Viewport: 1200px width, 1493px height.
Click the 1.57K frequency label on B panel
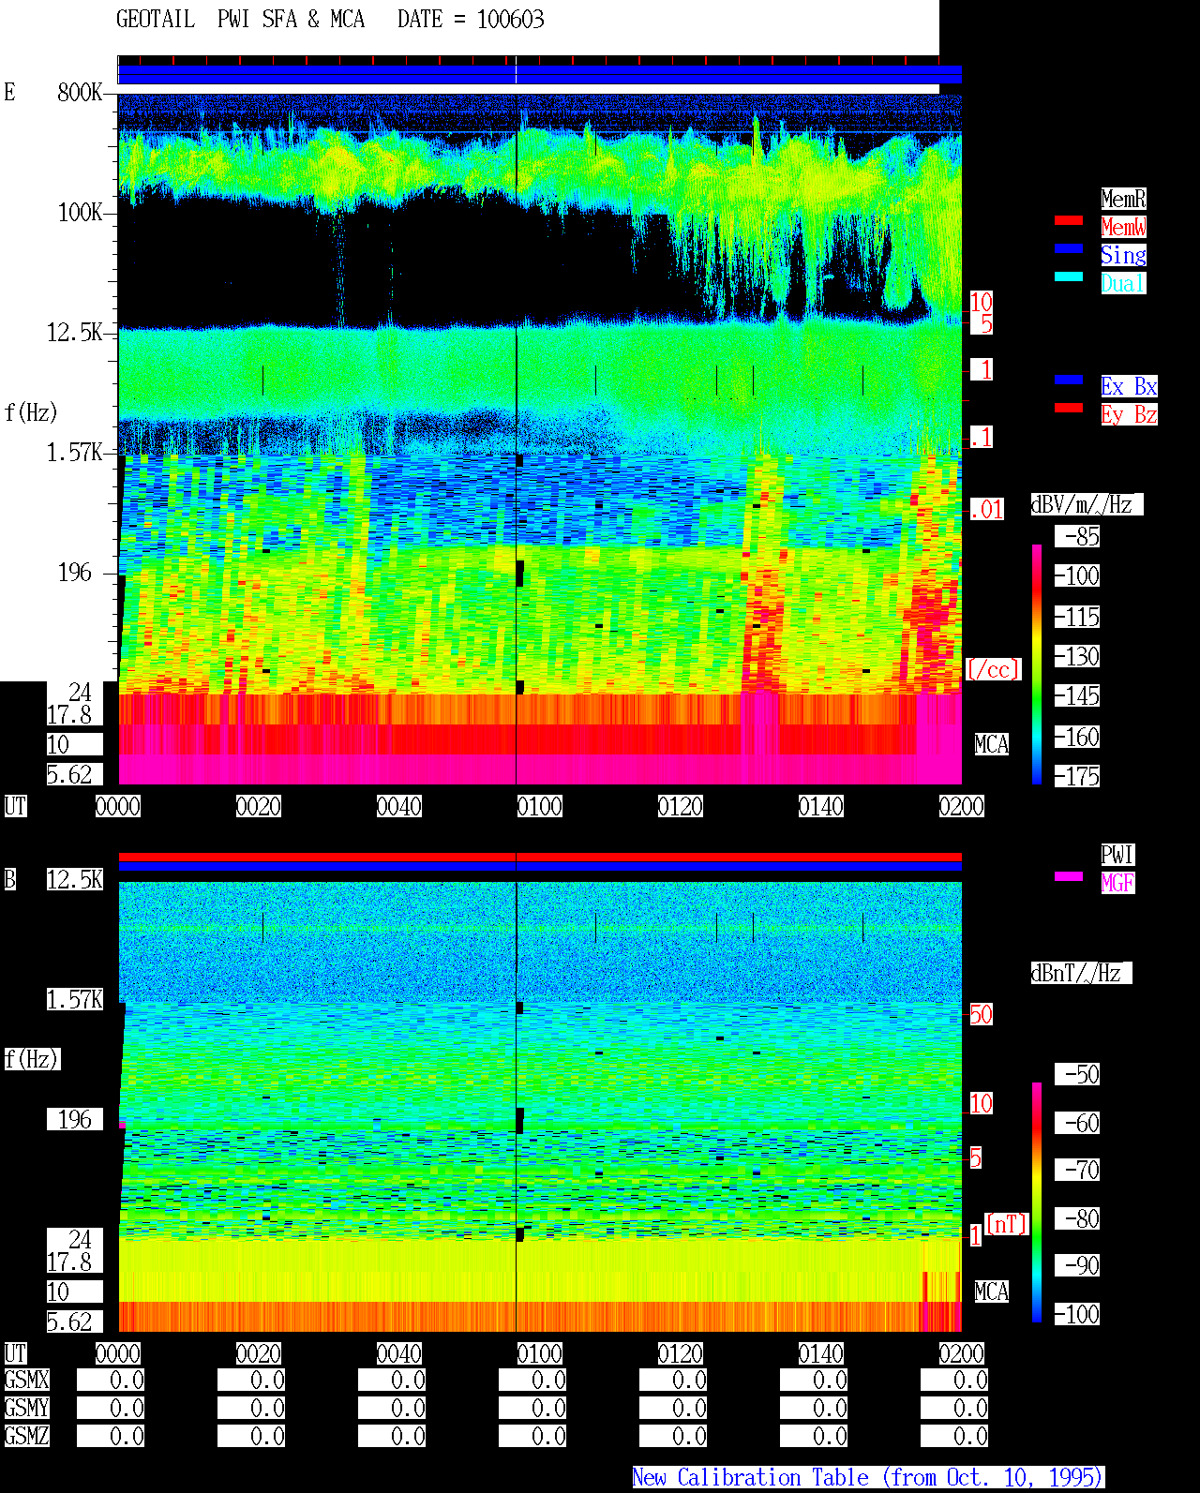click(75, 1000)
